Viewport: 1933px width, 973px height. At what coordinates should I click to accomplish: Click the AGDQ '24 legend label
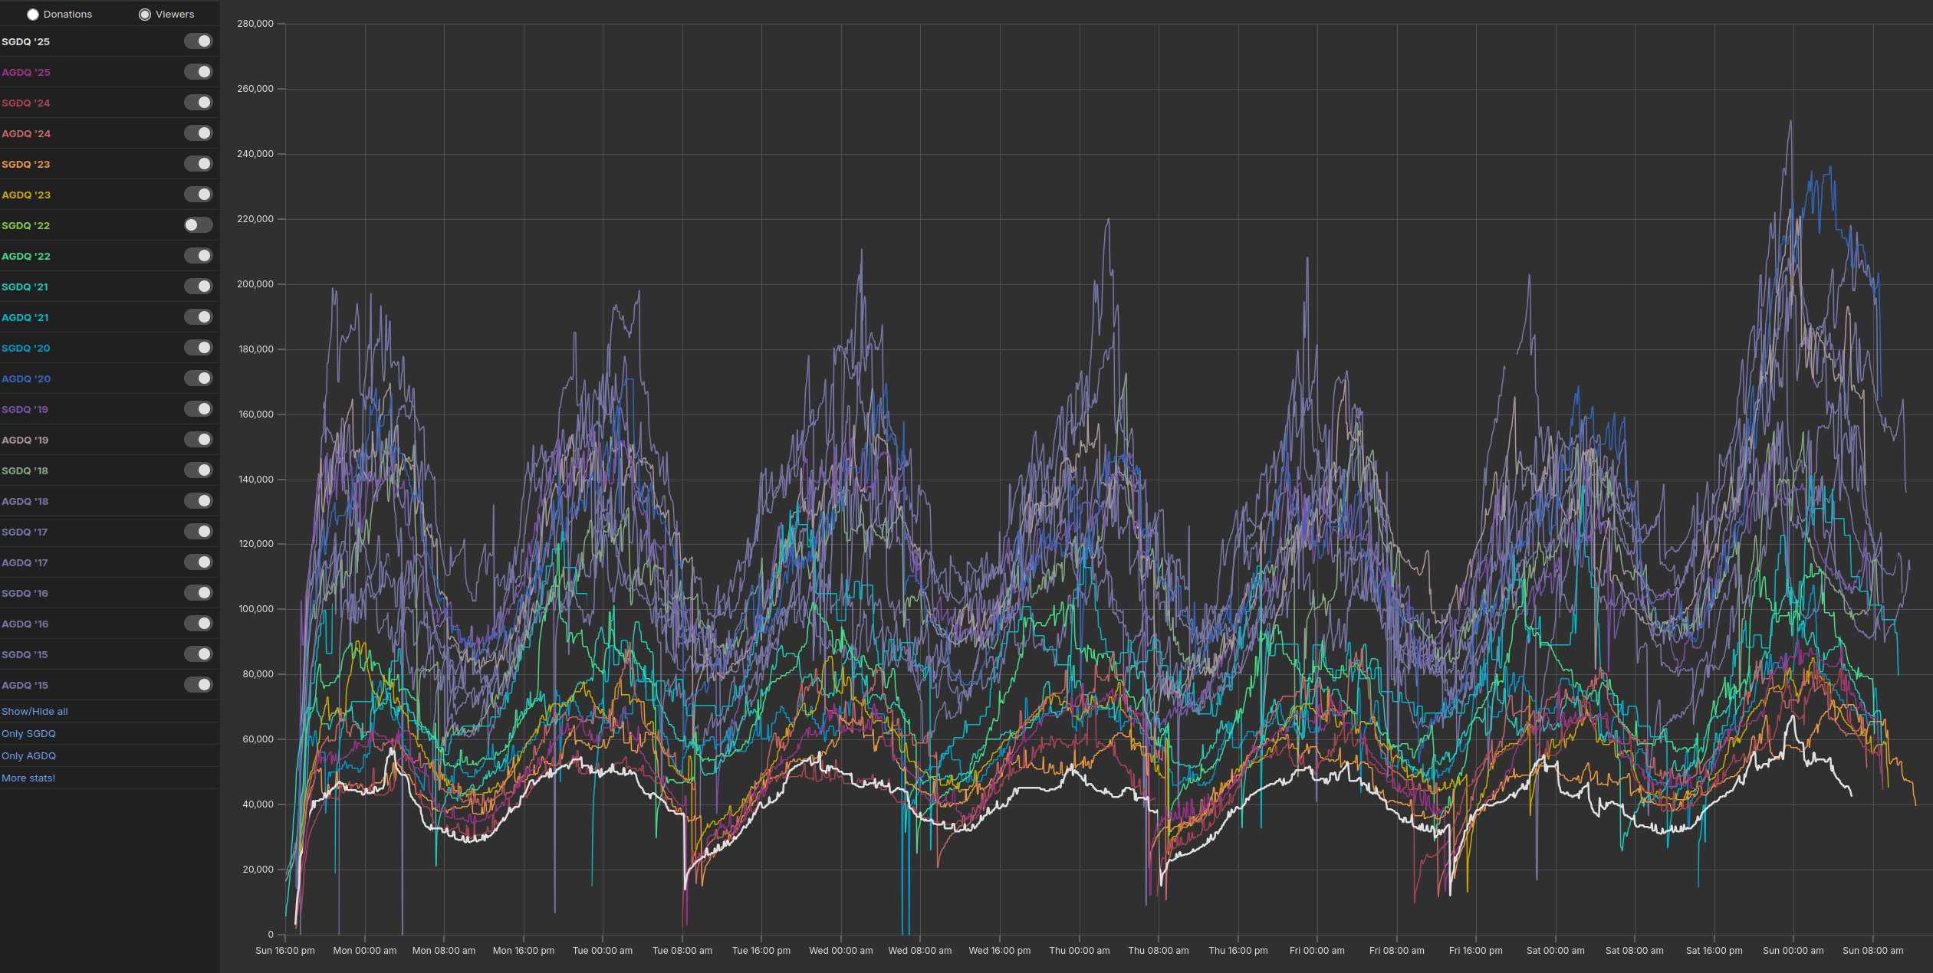pos(26,134)
